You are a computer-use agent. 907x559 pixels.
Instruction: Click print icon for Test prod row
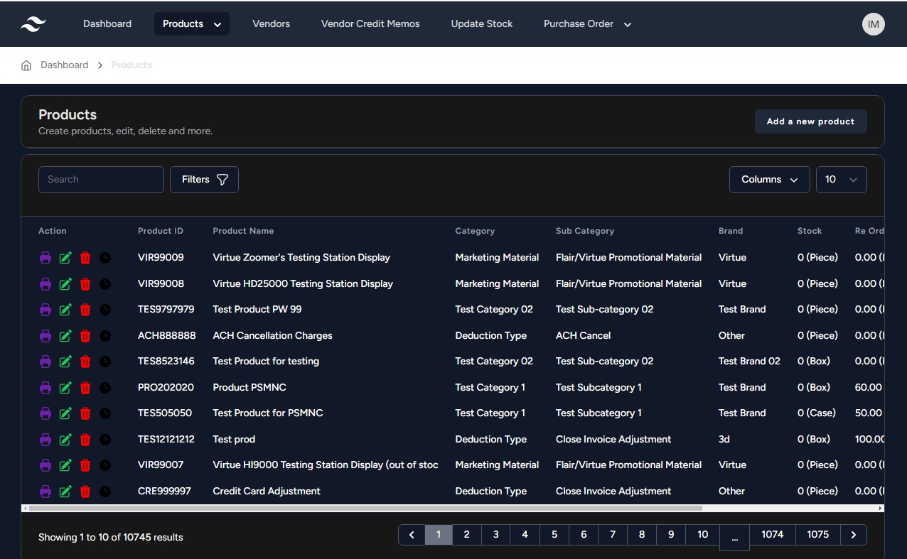(45, 440)
